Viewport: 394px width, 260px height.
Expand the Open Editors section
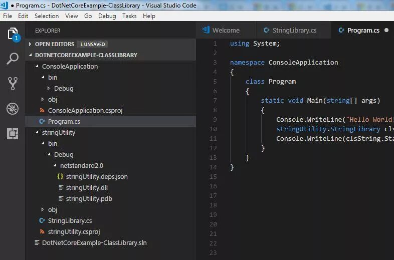click(30, 44)
